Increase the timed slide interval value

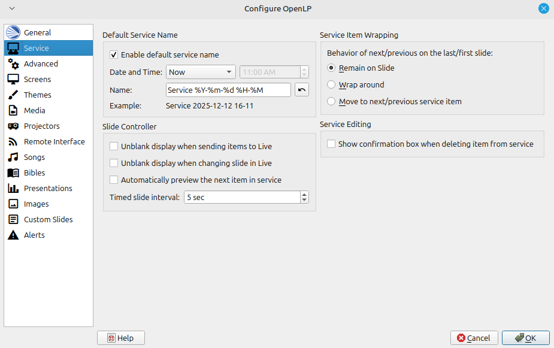coord(304,194)
